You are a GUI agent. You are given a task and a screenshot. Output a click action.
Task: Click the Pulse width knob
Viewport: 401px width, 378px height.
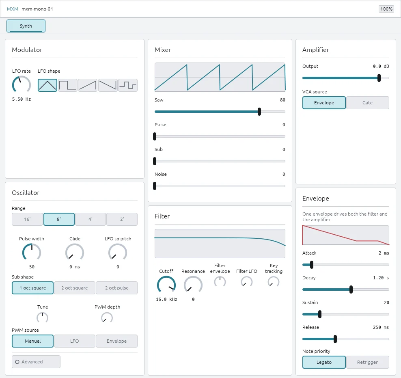pos(32,253)
